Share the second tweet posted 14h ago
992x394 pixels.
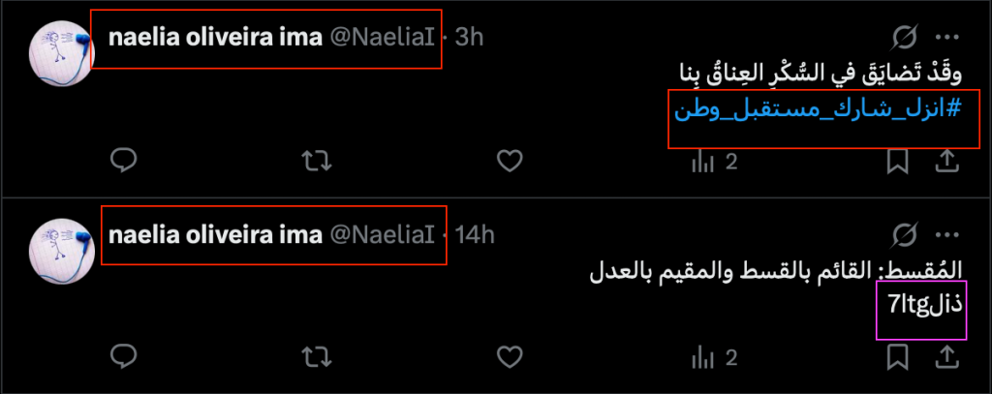point(945,357)
